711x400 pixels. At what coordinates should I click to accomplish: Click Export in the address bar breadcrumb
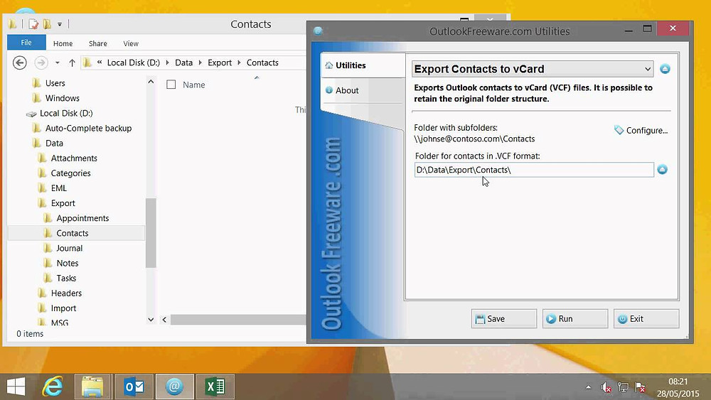(x=220, y=63)
